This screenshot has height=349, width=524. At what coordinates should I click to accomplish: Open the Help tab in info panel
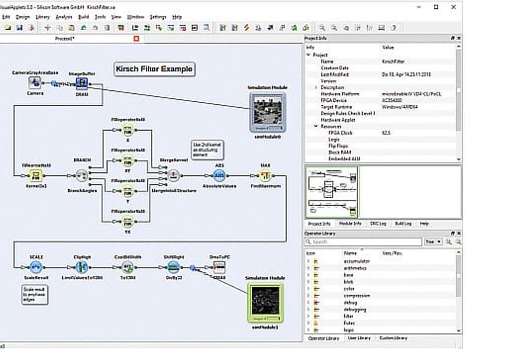424,224
